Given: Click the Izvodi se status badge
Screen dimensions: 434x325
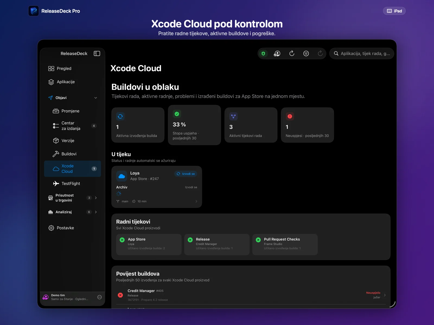Looking at the screenshot, I should 186,174.
